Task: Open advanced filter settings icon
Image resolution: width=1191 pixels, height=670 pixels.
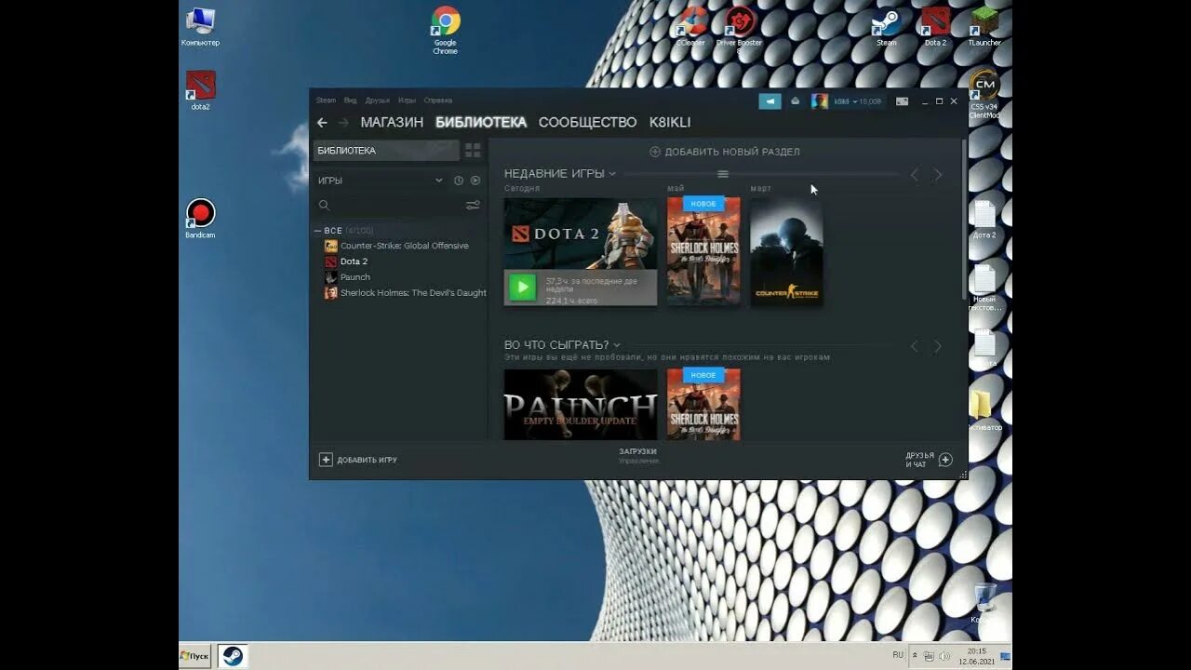Action: tap(473, 206)
